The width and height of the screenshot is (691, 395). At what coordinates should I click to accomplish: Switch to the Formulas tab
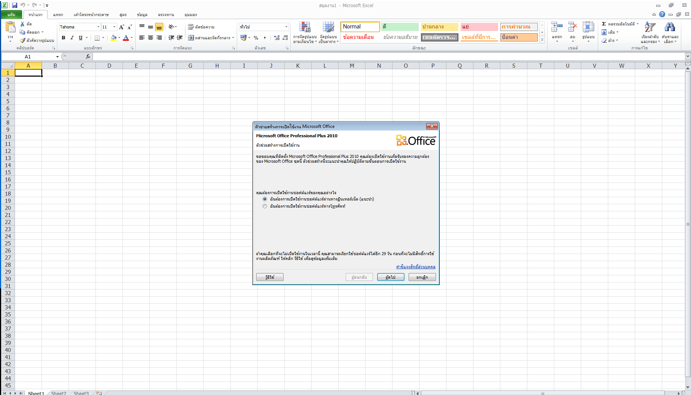click(123, 15)
